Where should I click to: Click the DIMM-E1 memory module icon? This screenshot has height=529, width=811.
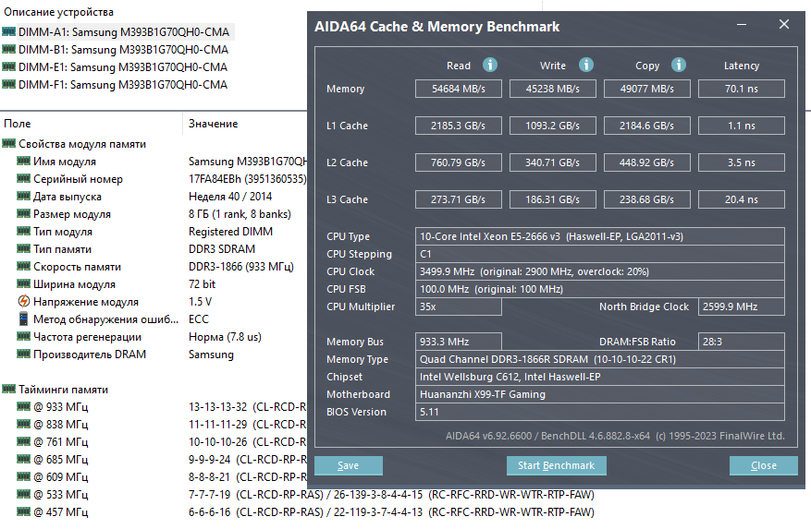pos(9,66)
